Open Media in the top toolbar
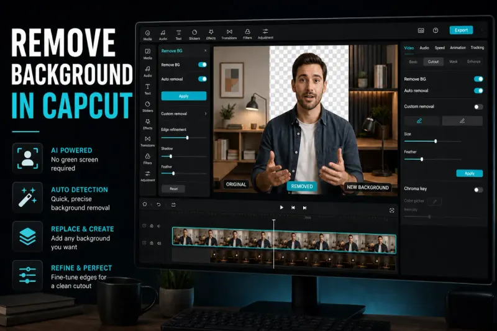497x331 pixels. click(x=147, y=35)
